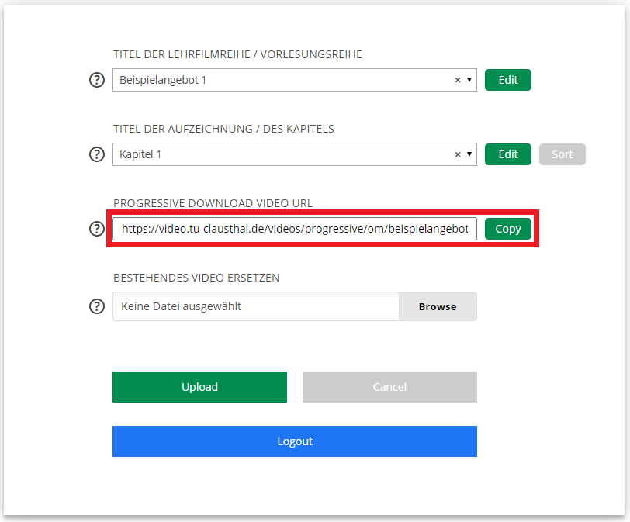The height and width of the screenshot is (522, 630).
Task: Show help for Bestehendes Video ersetzen
Action: [x=97, y=306]
